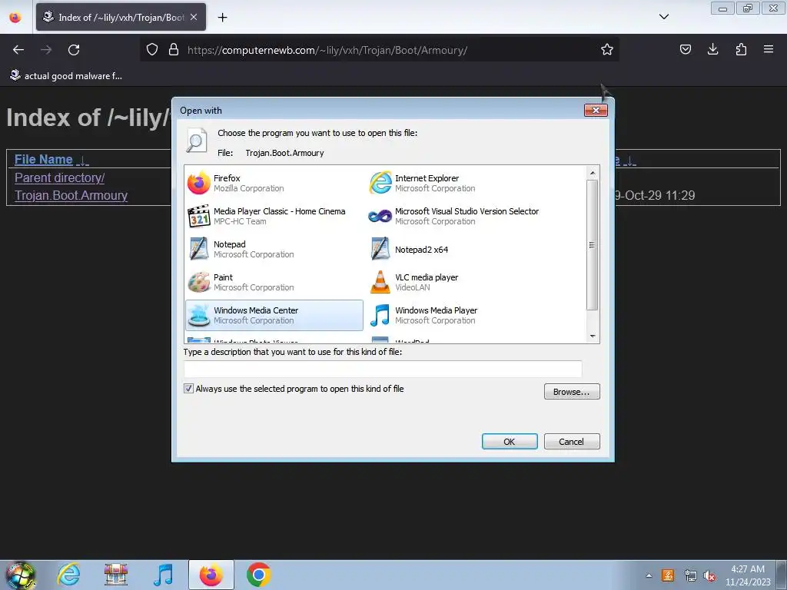Choose Notepad2 x64 program

pyautogui.click(x=456, y=249)
